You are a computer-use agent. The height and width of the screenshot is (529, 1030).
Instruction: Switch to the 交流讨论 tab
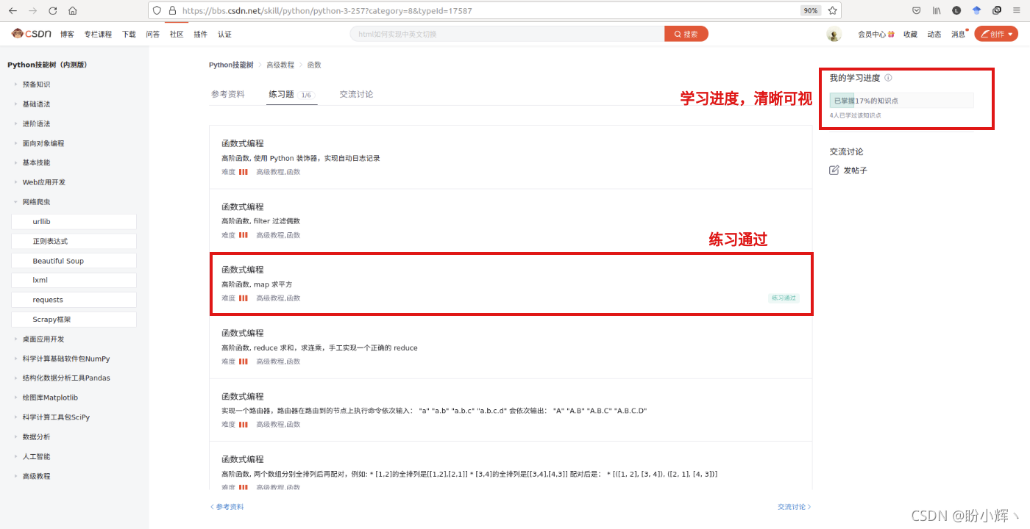356,95
